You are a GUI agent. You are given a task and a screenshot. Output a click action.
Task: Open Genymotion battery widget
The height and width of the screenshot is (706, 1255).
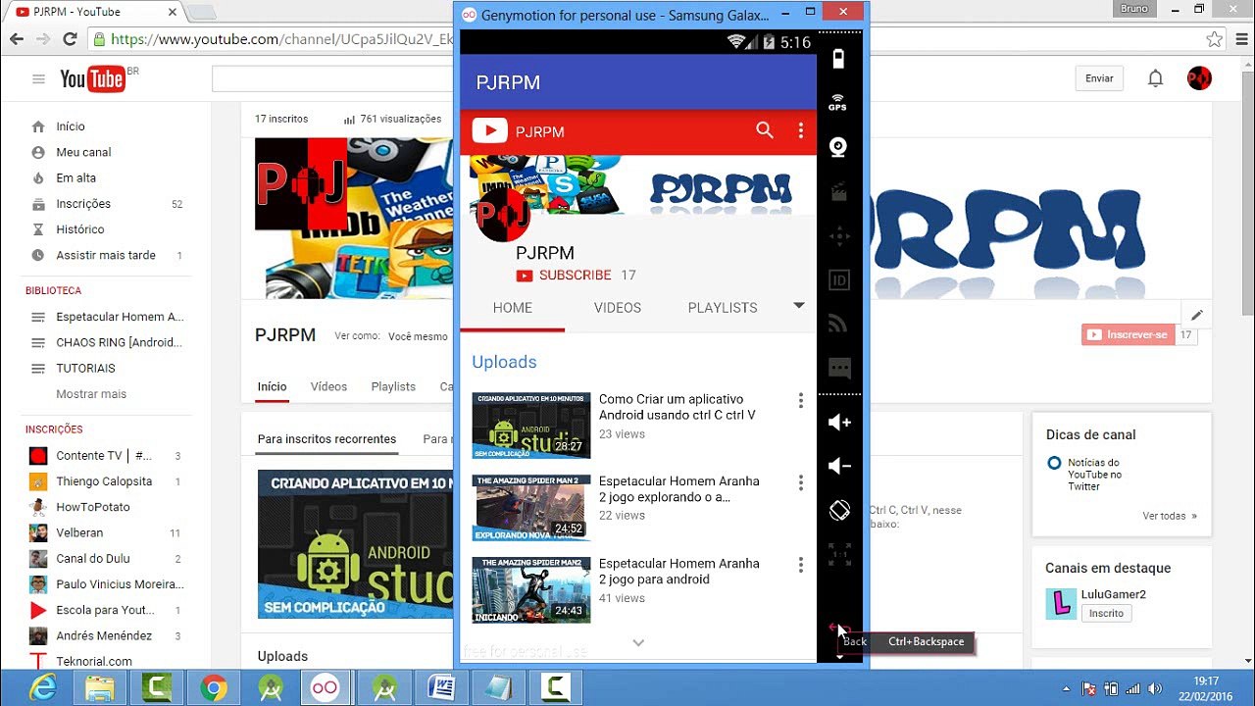pos(838,60)
